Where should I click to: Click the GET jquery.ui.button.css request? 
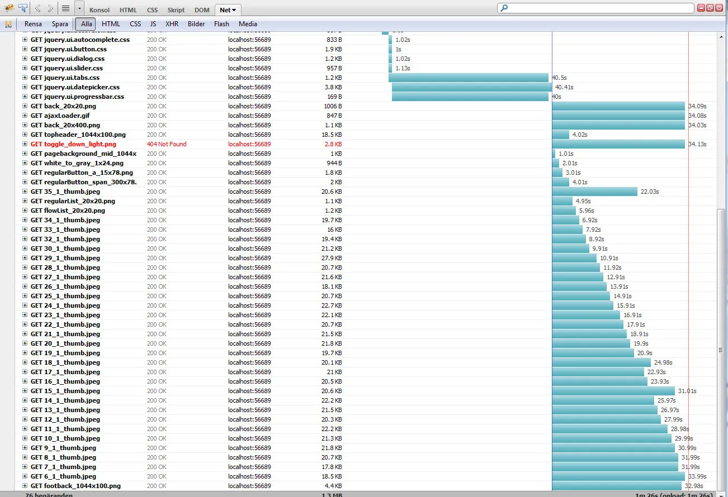(69, 49)
